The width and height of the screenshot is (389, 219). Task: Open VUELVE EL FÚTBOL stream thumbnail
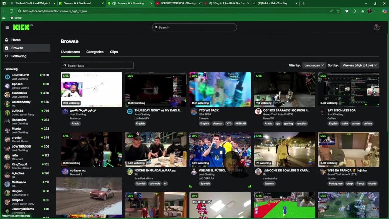click(220, 149)
